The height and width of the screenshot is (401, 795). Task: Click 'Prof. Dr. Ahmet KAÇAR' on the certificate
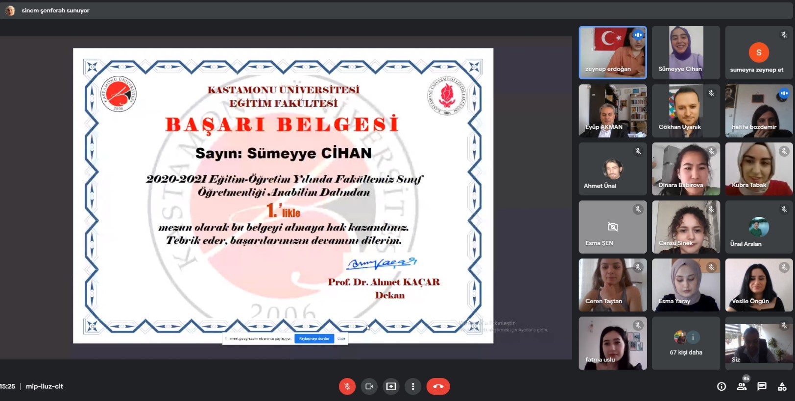pos(384,282)
